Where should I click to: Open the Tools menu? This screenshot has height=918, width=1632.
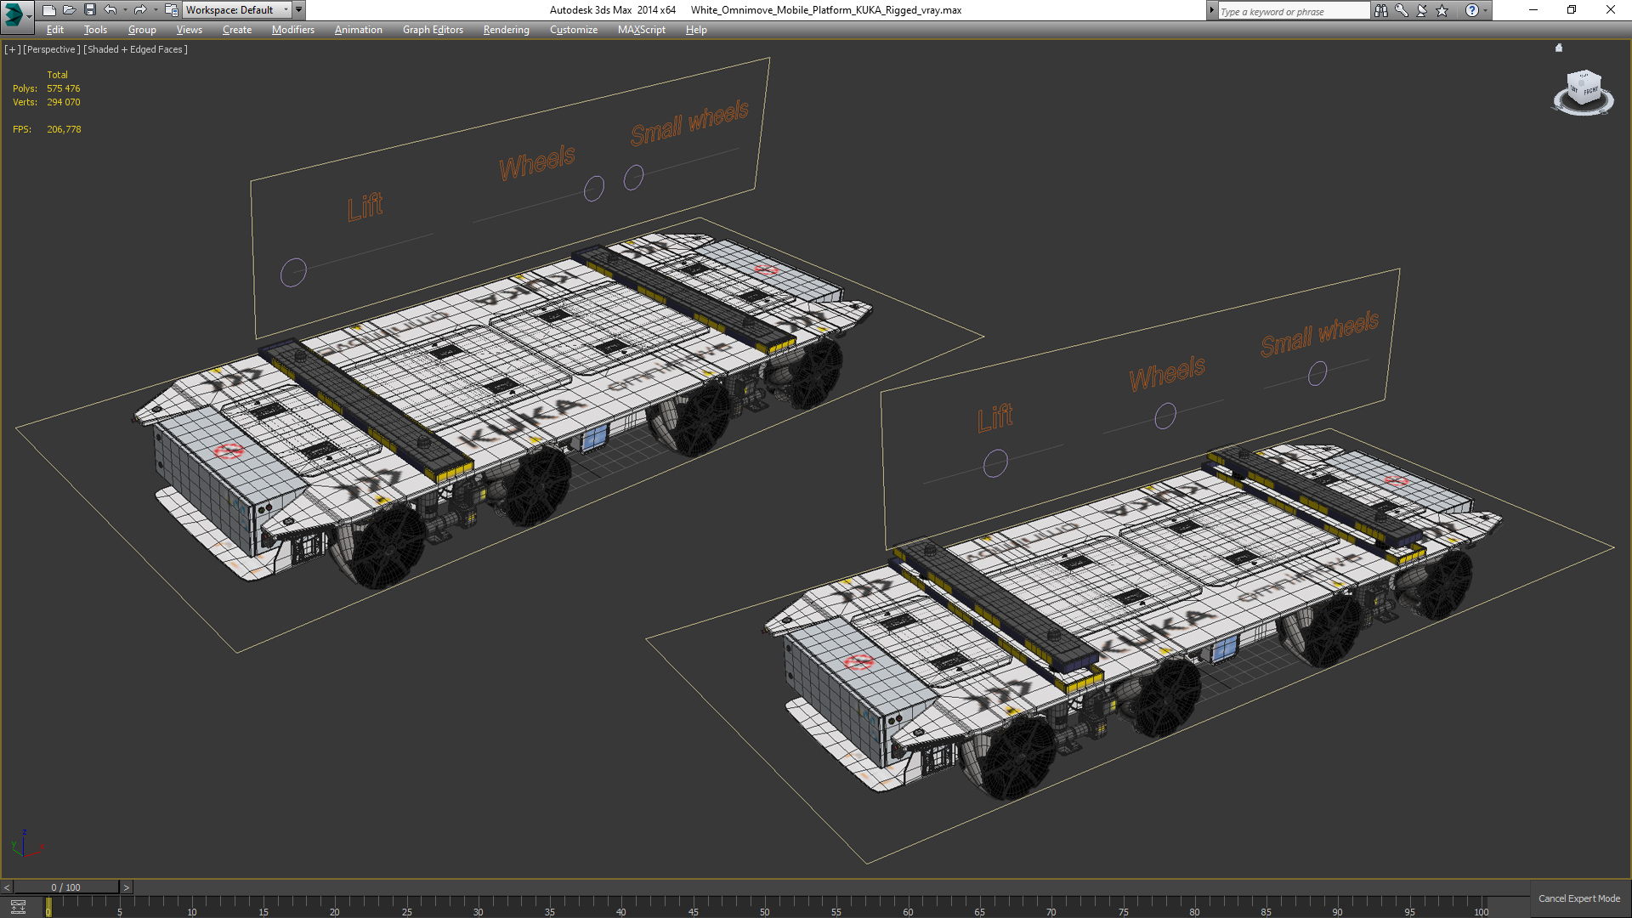pos(95,30)
